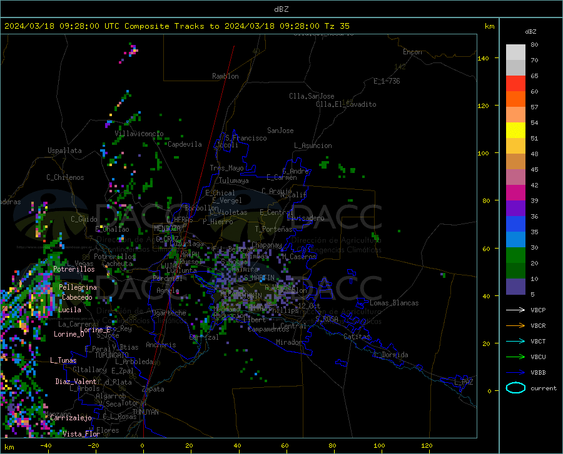Click the Encon map label
The height and width of the screenshot is (454, 563).
click(412, 52)
